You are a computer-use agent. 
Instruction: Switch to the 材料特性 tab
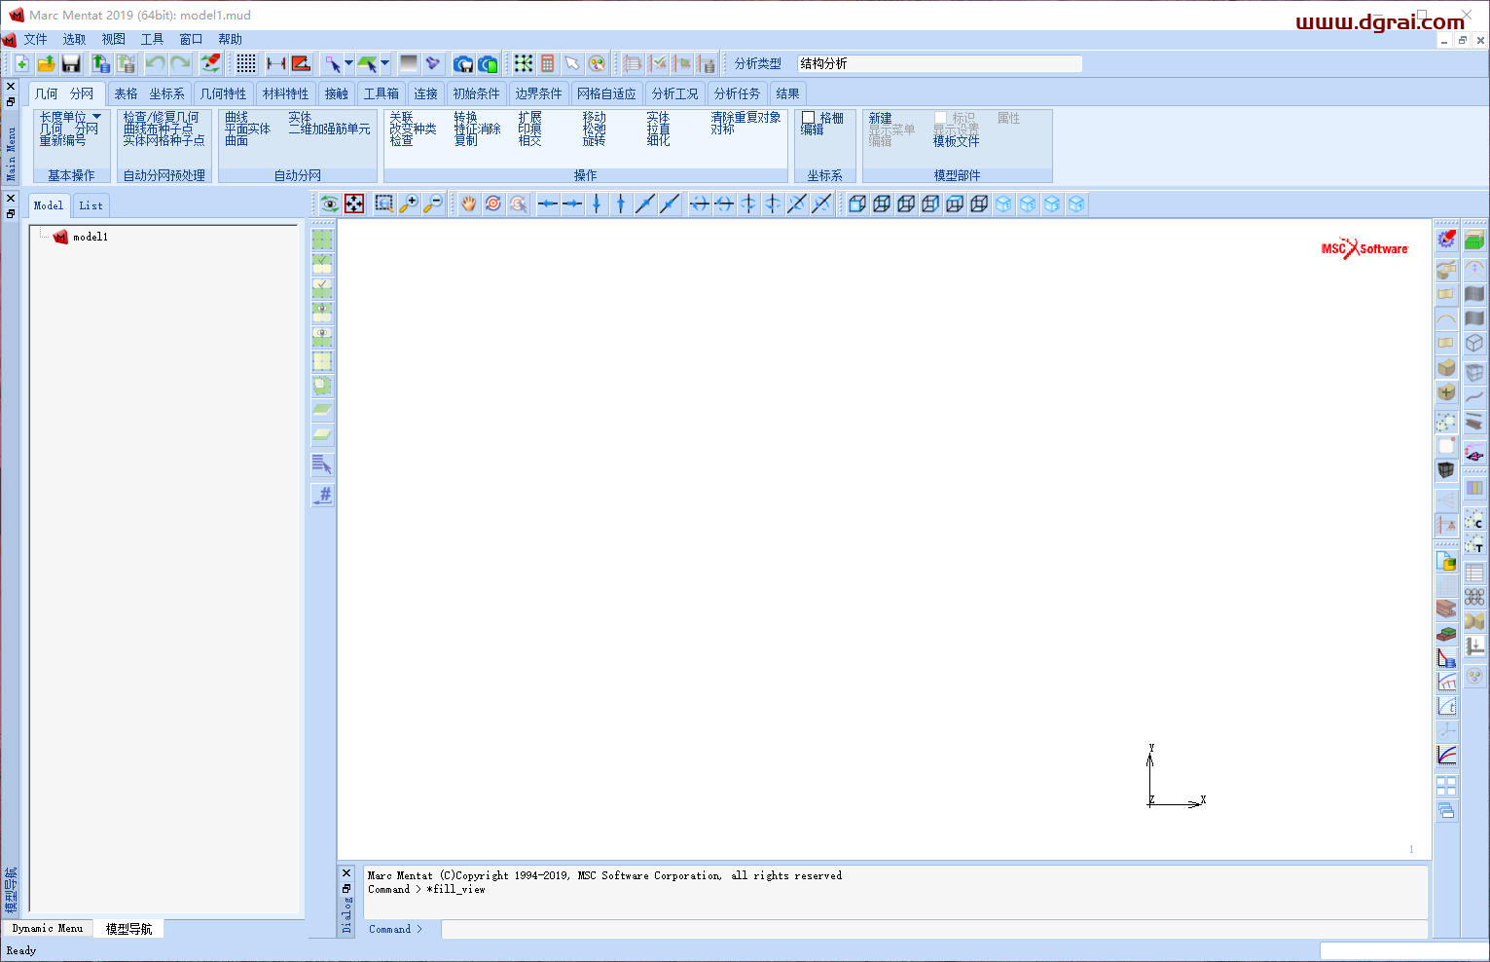[x=286, y=93]
